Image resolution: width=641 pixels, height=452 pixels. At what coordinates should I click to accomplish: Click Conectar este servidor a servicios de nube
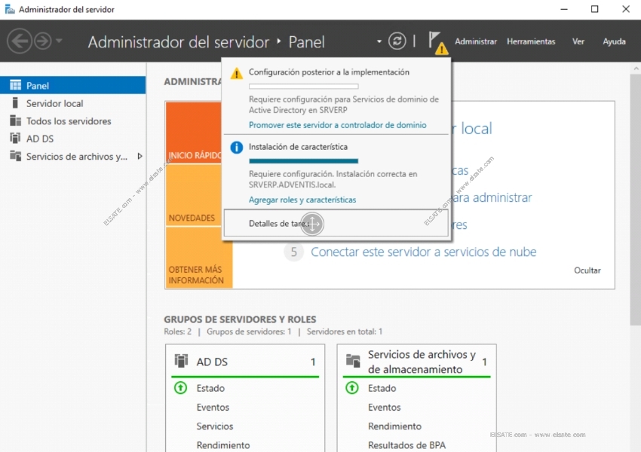tap(423, 252)
